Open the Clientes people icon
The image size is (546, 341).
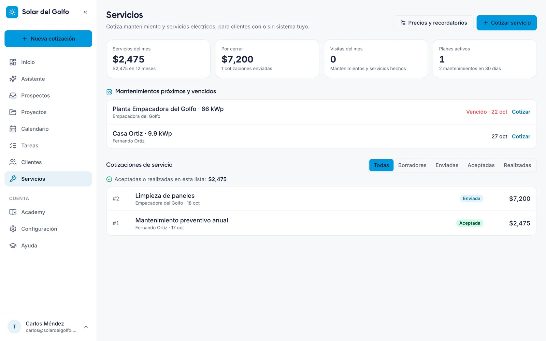pyautogui.click(x=13, y=162)
